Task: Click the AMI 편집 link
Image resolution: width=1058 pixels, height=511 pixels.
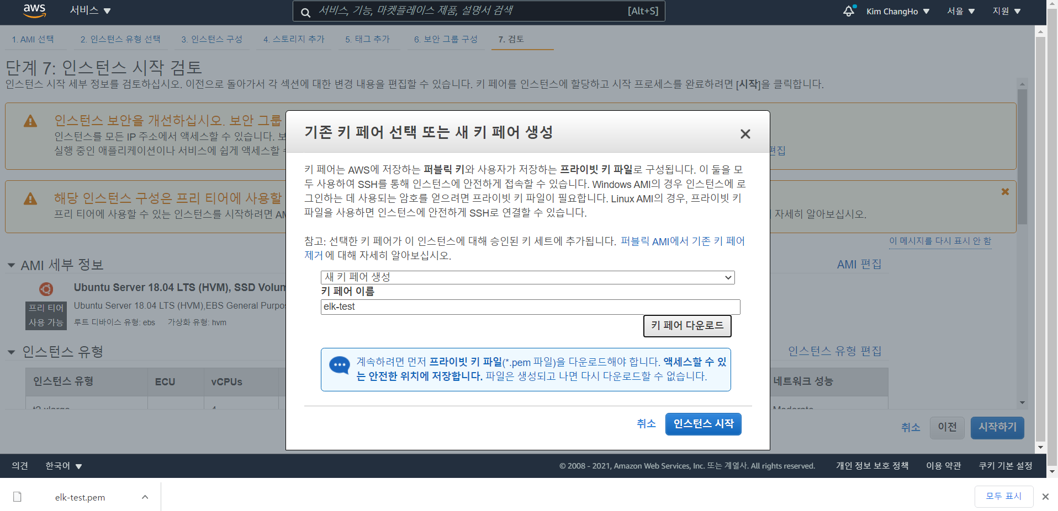Action: tap(859, 265)
